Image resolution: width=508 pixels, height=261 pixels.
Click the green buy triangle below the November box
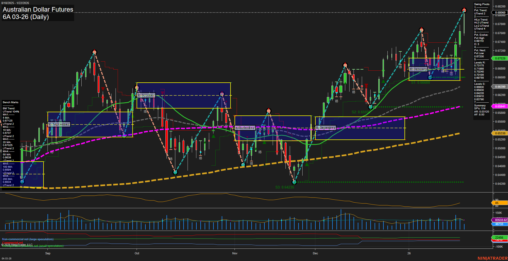(x=264, y=142)
